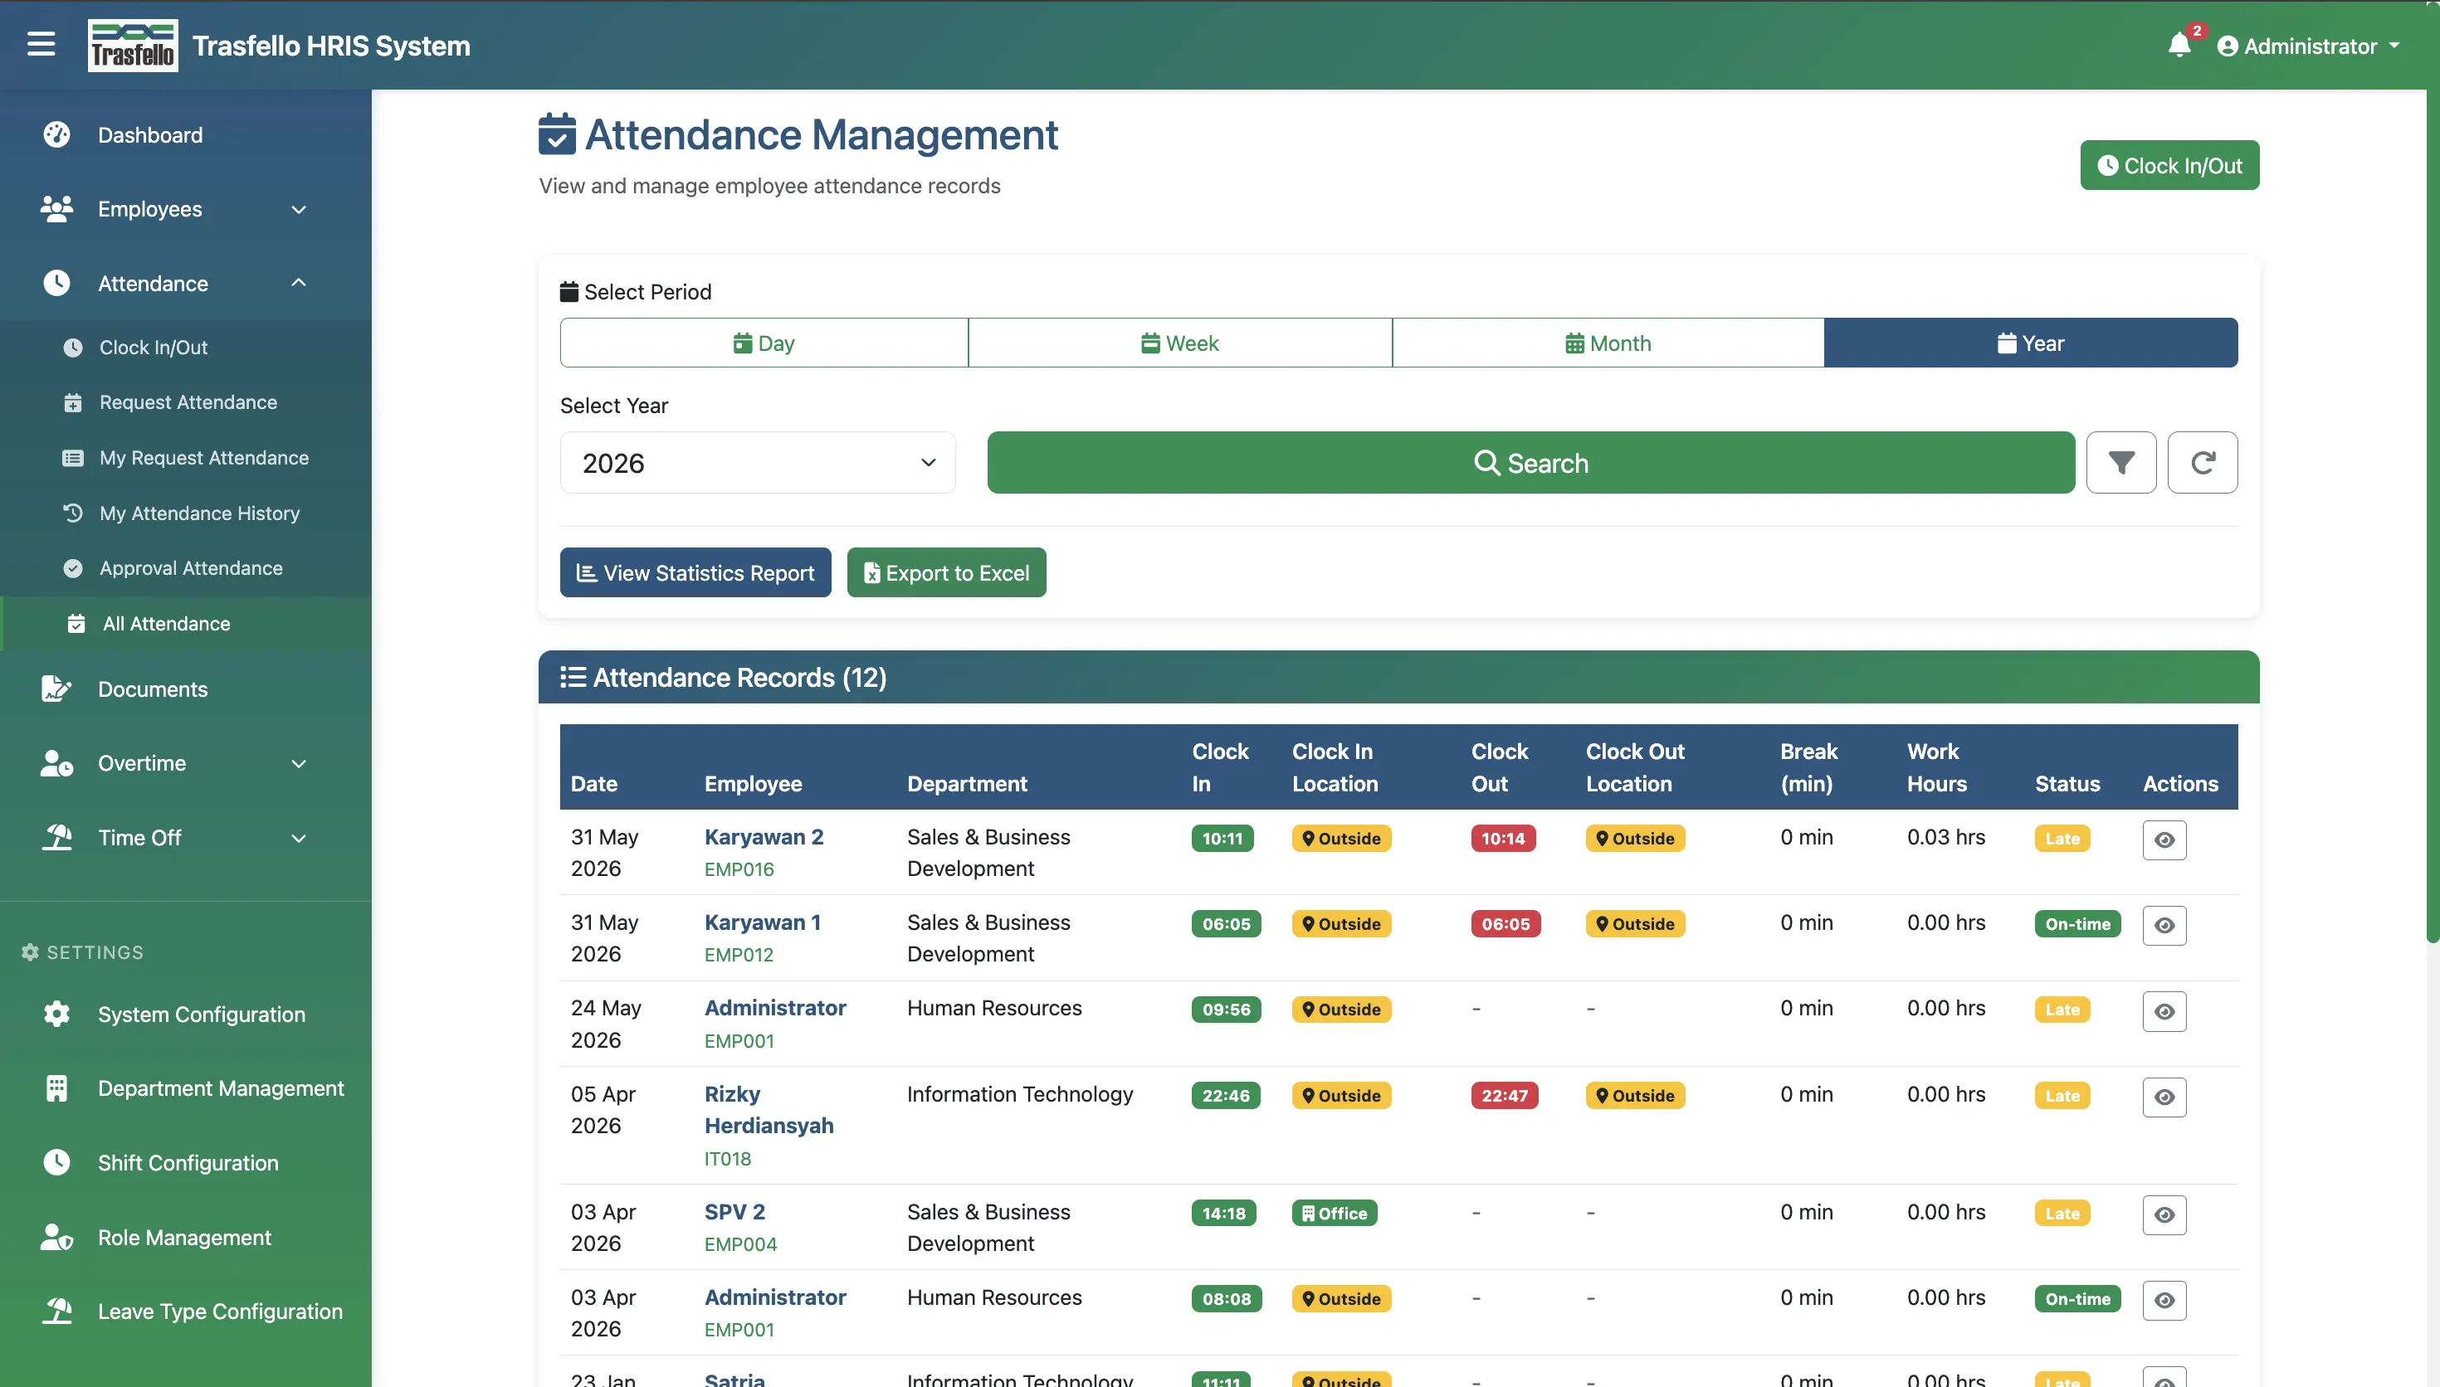Click On-time status in Karyawan 1 row

2077,925
